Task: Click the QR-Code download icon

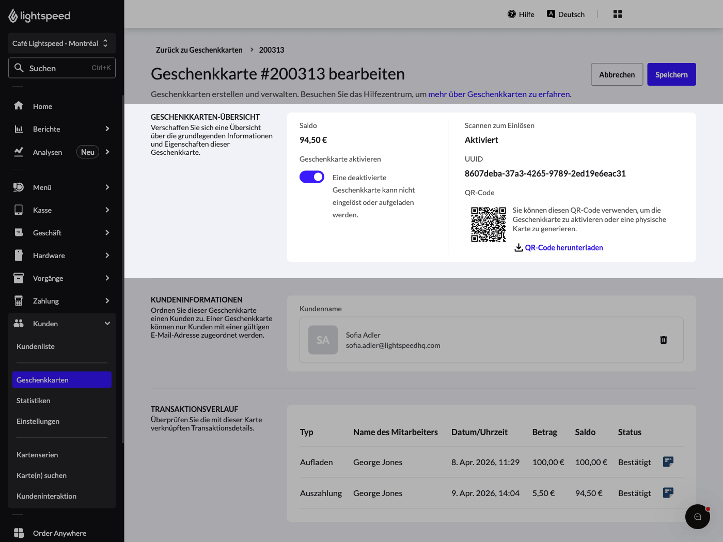Action: pos(518,248)
